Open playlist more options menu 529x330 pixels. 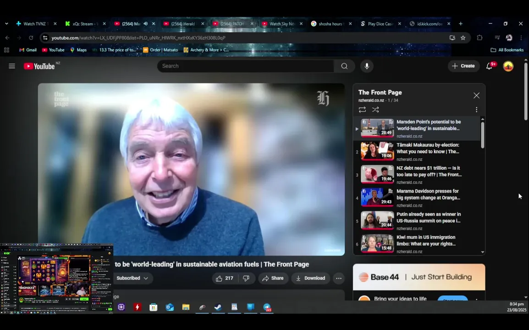pos(476,110)
